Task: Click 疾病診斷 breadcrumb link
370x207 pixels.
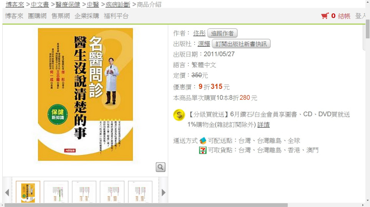Action: [x=118, y=5]
